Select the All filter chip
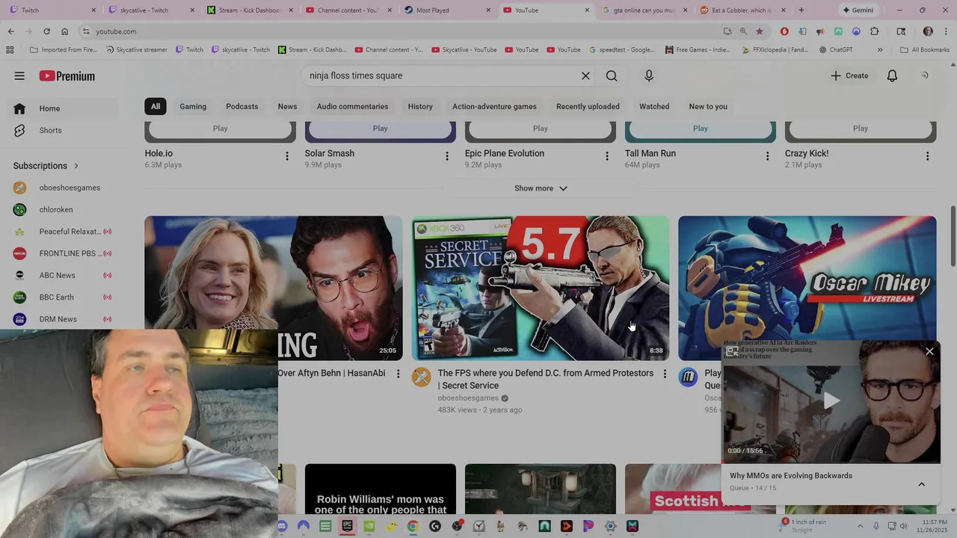This screenshot has width=957, height=538. pyautogui.click(x=156, y=106)
